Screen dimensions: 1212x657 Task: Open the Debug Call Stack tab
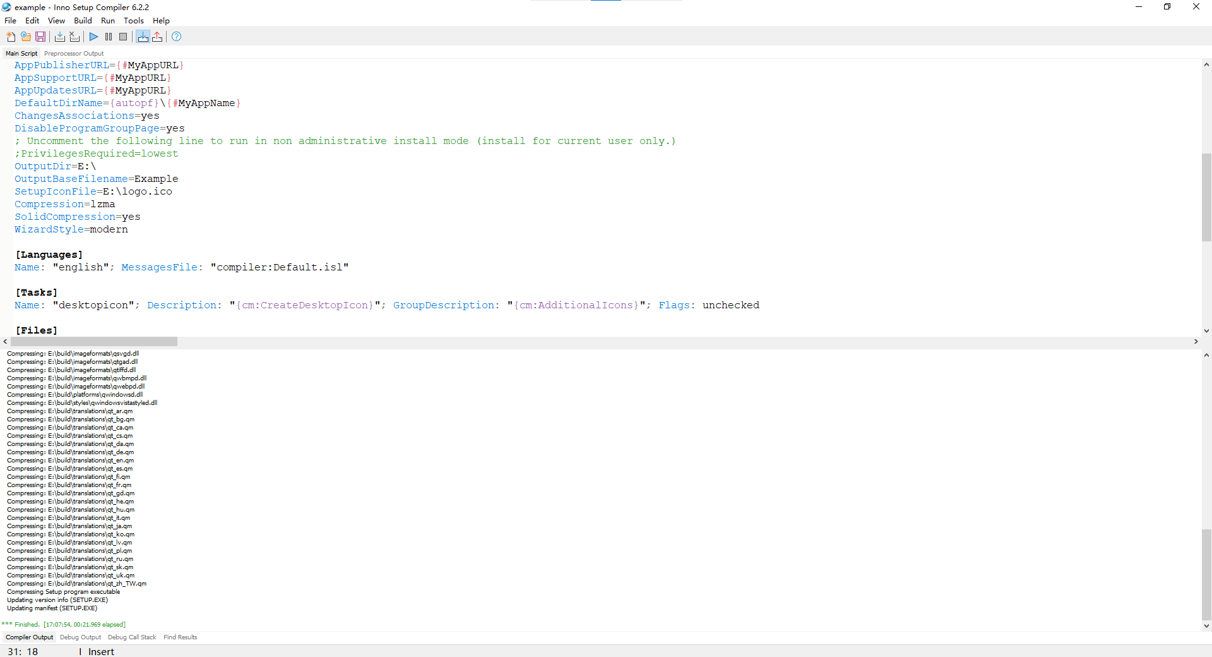click(132, 637)
